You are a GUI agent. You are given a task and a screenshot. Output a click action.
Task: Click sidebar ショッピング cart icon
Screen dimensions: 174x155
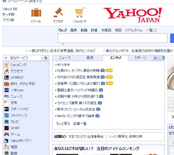click(x=6, y=65)
